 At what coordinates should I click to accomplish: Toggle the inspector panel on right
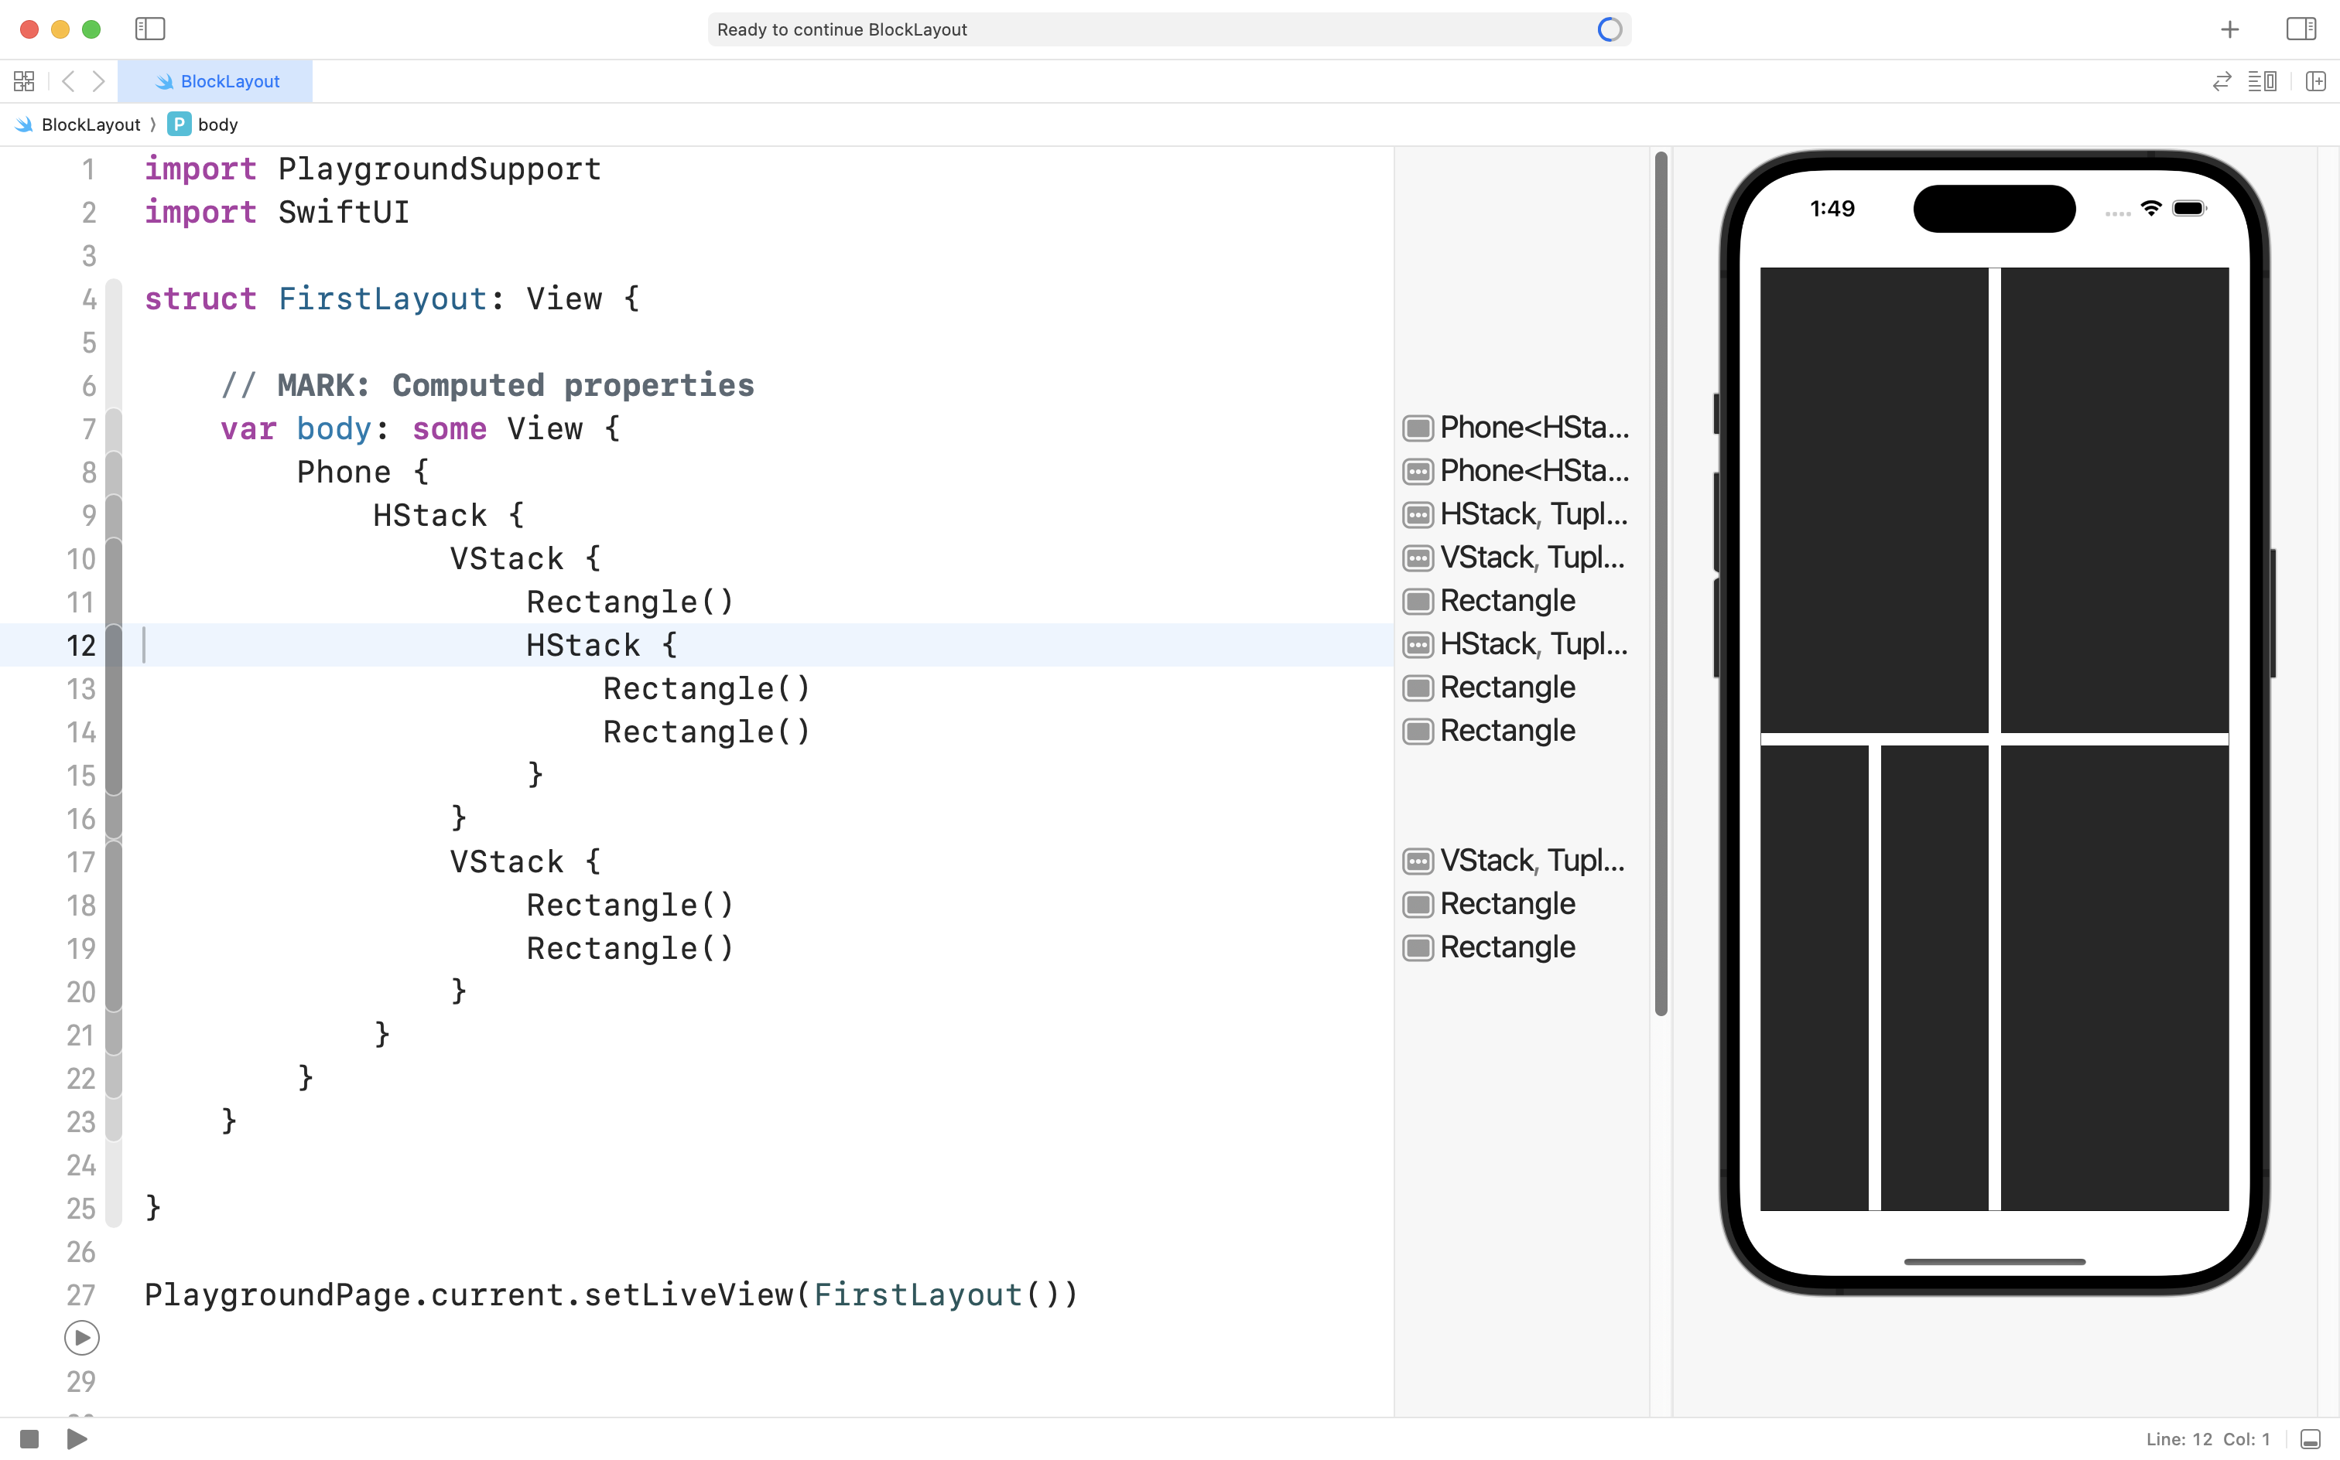coord(2301,29)
